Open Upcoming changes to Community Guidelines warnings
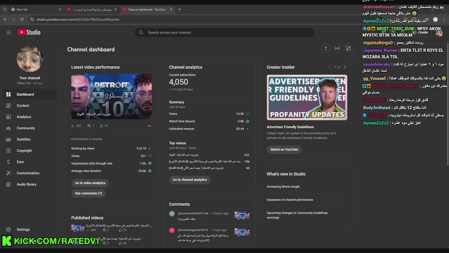Screen dimensions: 449x253 [x=297, y=215]
